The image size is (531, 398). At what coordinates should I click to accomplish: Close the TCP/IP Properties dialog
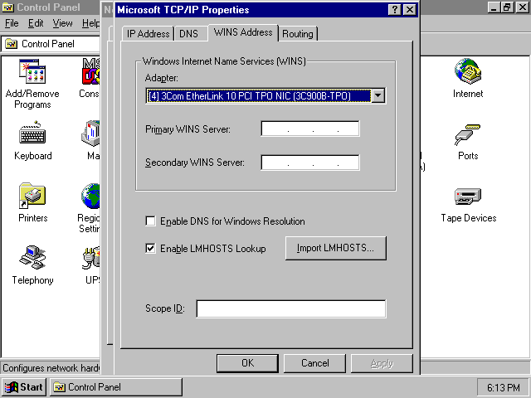(x=410, y=9)
